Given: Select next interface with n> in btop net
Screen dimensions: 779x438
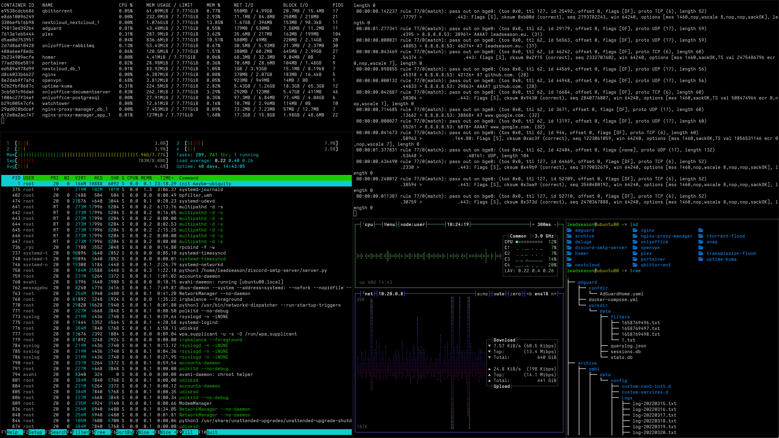Looking at the screenshot, I should click(554, 294).
